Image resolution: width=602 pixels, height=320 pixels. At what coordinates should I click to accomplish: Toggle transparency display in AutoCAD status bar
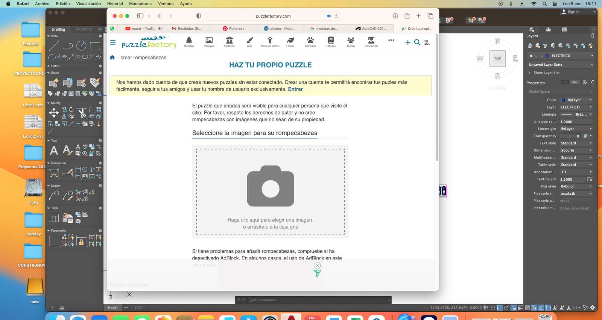click(527, 308)
